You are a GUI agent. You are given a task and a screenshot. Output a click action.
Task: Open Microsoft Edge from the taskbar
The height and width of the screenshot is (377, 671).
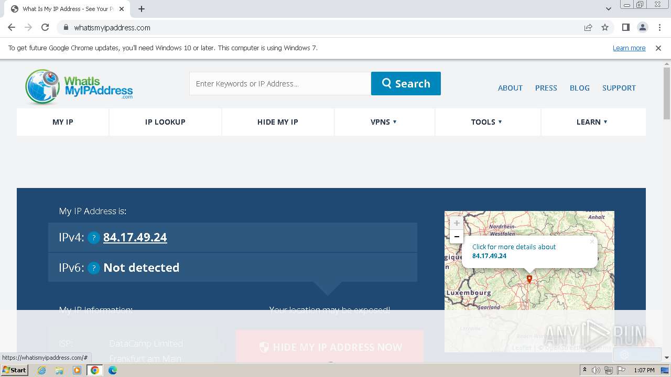point(113,370)
